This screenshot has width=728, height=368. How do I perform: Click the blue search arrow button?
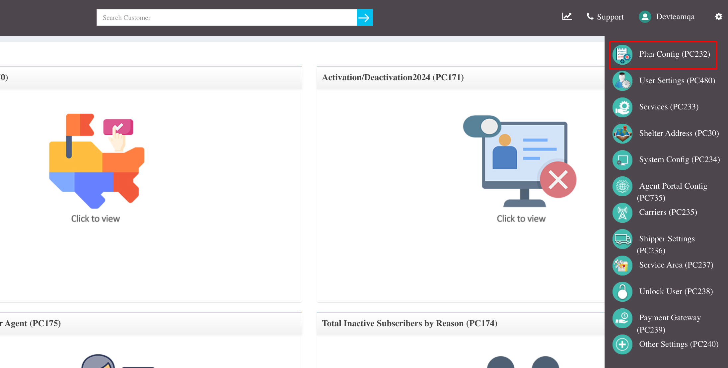click(365, 17)
